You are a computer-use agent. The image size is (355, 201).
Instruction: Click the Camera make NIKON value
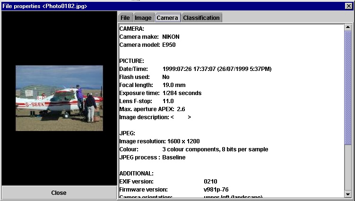tap(171, 37)
